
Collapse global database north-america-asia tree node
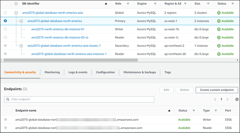point(16,13)
